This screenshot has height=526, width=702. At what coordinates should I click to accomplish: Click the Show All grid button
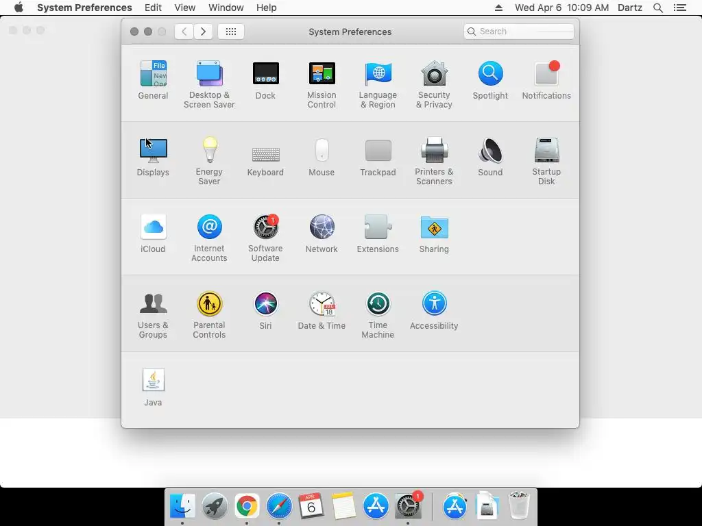231,32
